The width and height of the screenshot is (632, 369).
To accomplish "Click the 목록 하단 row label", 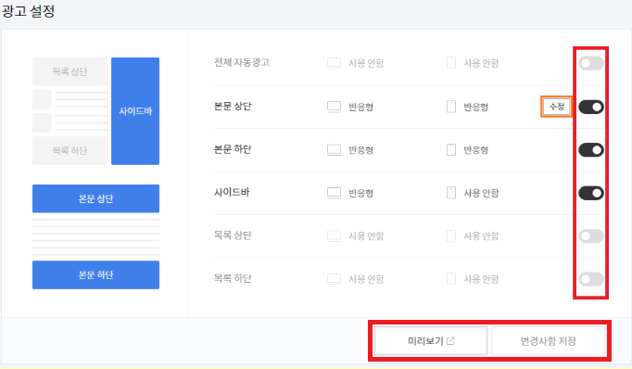I will [x=233, y=278].
